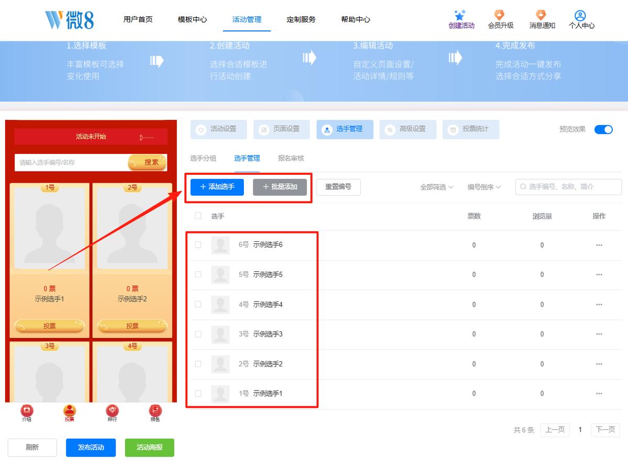Toggle the 预览效果 switch

click(603, 129)
